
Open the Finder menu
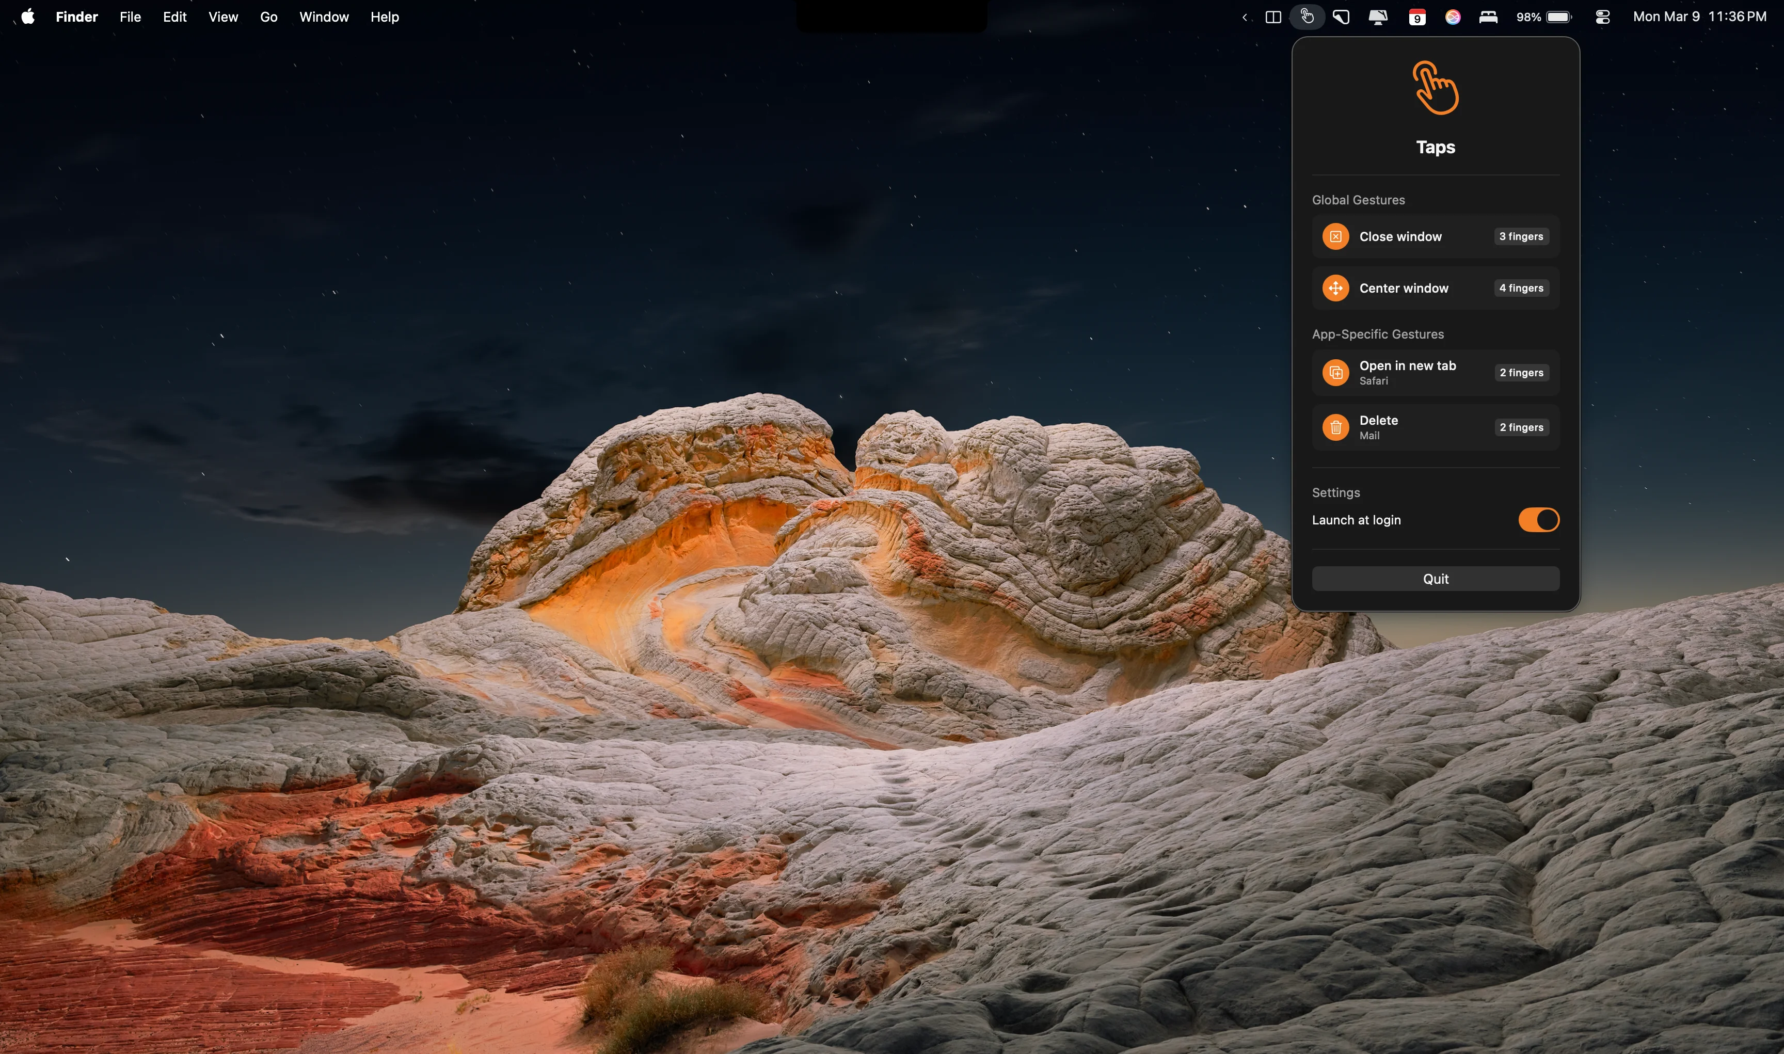click(77, 17)
